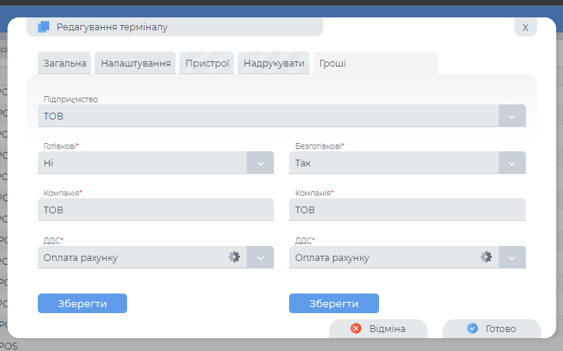Click the gear icon in left ДДС field
This screenshot has width=563, height=351.
(235, 257)
